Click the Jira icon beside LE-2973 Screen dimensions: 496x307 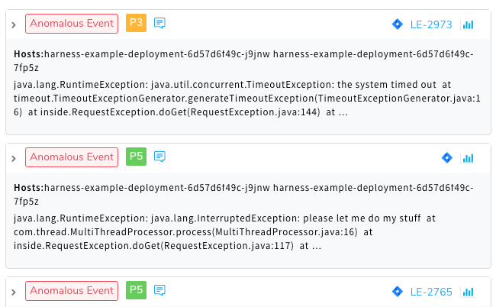(398, 24)
